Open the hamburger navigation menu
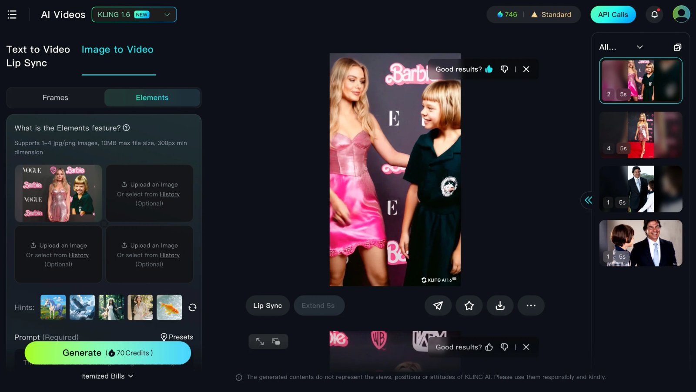 [12, 15]
